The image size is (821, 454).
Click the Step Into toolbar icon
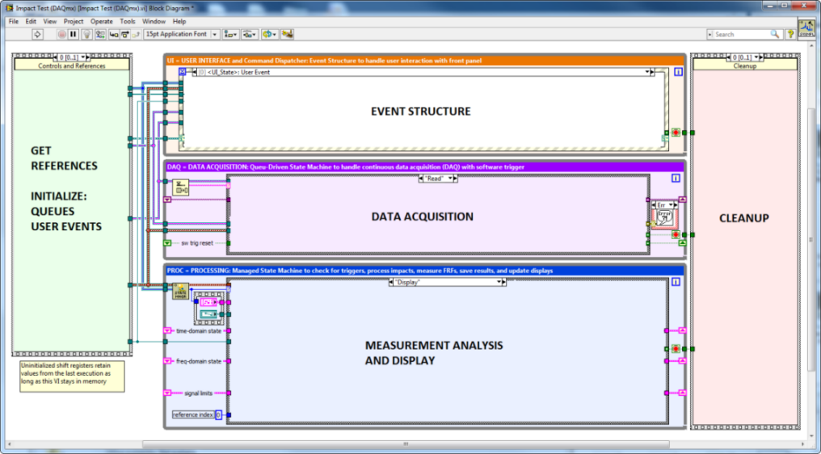coord(114,34)
